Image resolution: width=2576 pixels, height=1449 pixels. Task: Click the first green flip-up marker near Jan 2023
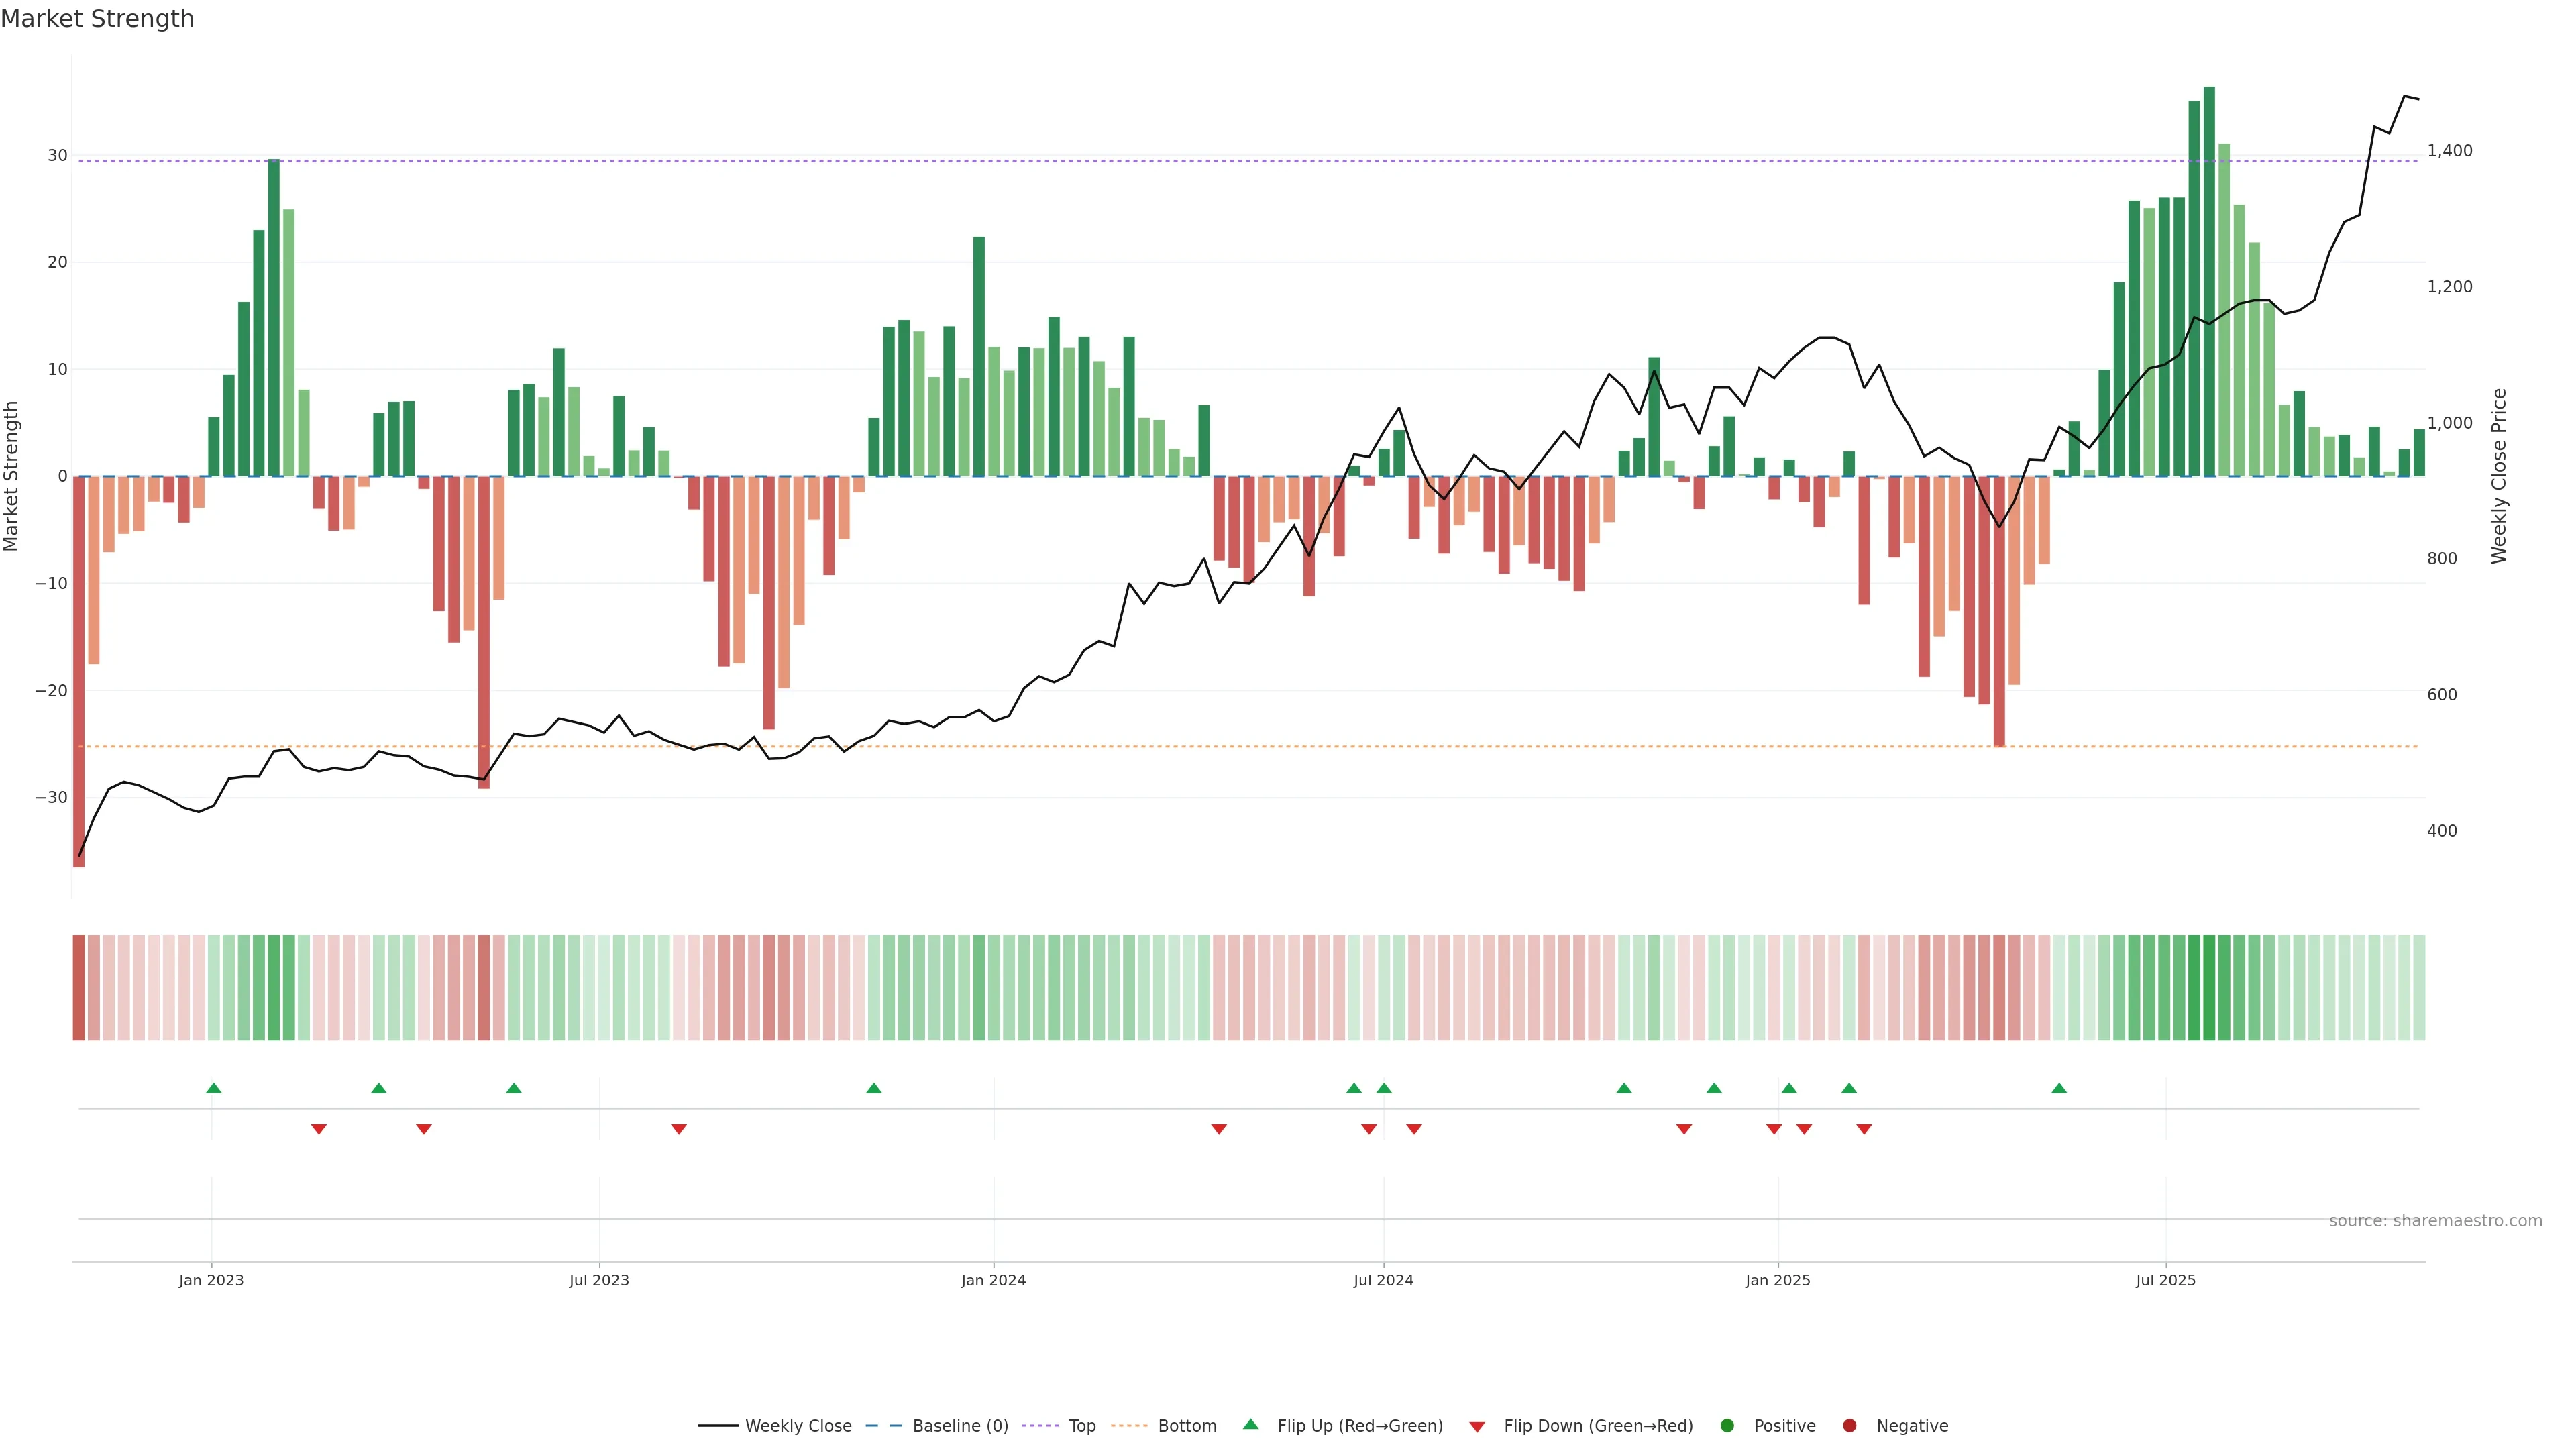click(213, 1088)
